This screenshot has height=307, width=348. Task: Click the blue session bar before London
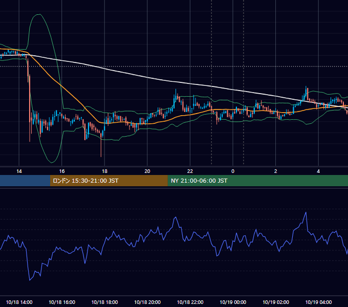25,181
